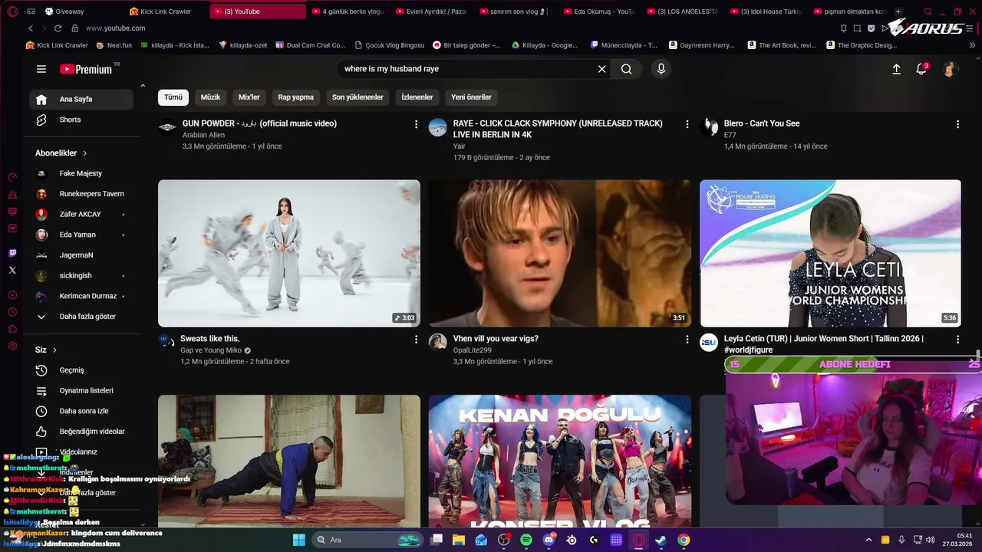Open Opera sidebar player icon

pyautogui.click(x=12, y=295)
